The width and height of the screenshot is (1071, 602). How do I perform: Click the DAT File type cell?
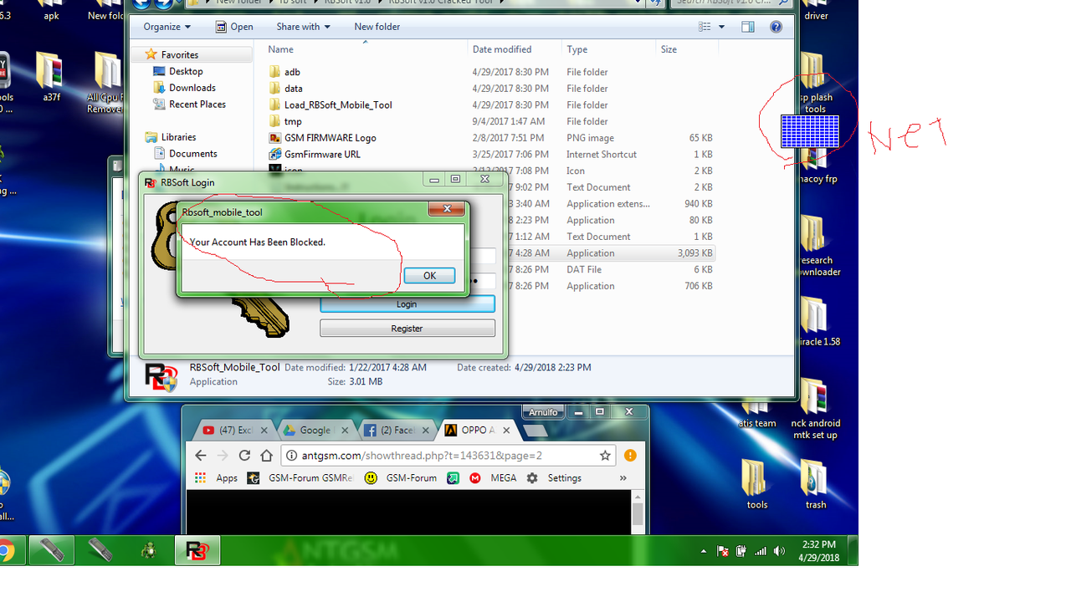(584, 270)
